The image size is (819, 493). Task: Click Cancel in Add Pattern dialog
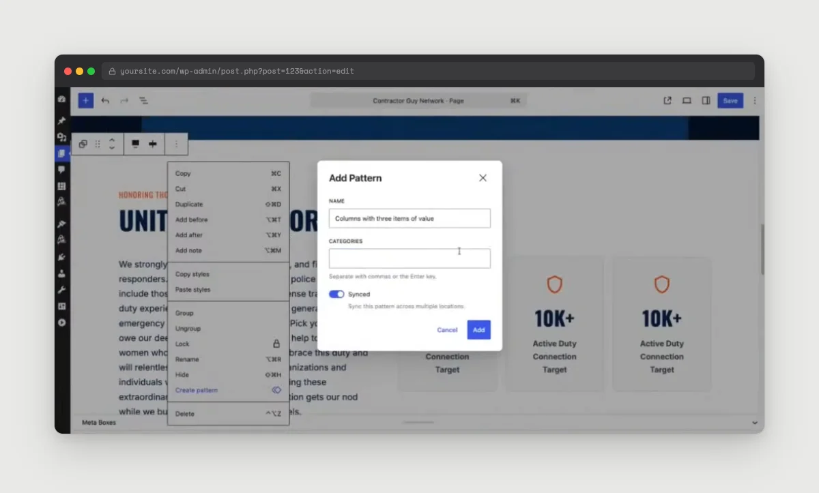[x=447, y=330]
